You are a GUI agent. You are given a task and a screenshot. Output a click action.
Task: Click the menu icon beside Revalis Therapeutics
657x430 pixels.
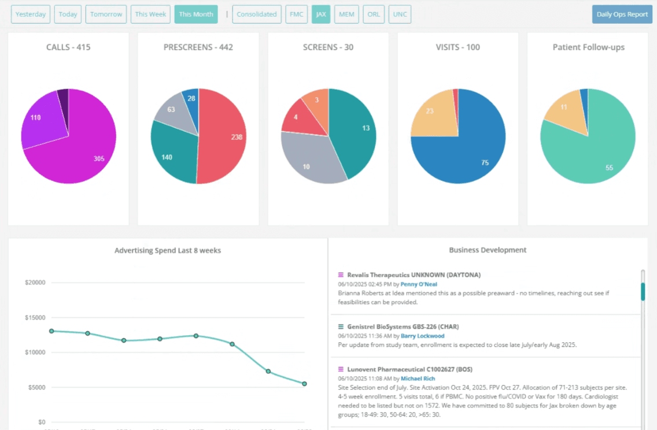(341, 275)
